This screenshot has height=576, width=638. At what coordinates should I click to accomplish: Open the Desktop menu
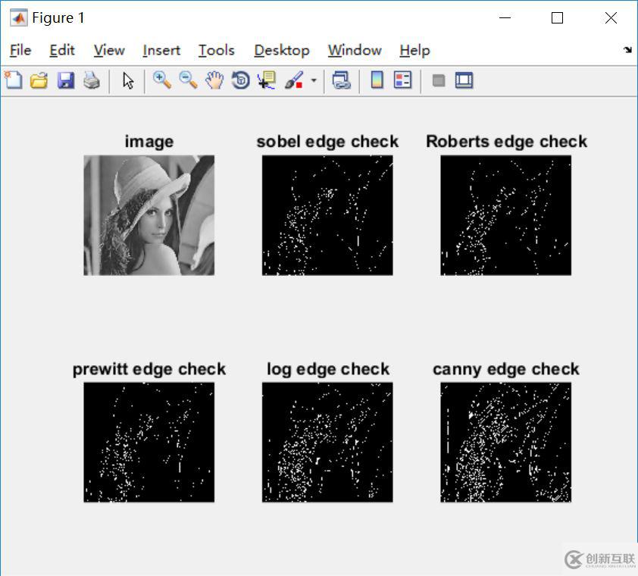point(282,50)
